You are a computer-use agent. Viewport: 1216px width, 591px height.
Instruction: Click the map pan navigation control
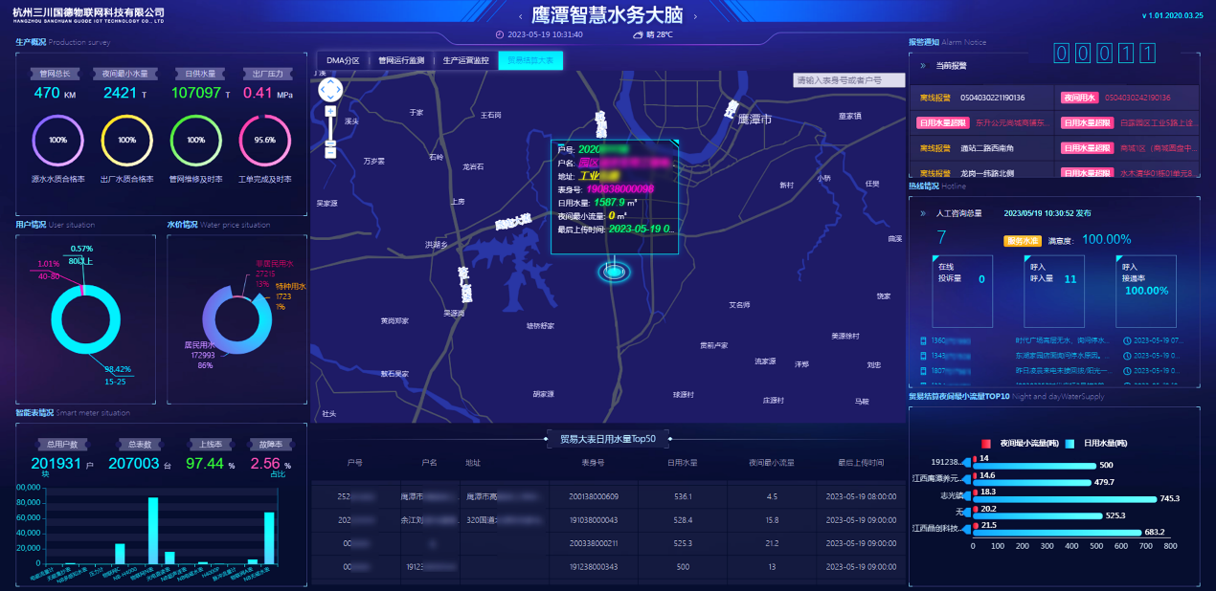[x=329, y=90]
